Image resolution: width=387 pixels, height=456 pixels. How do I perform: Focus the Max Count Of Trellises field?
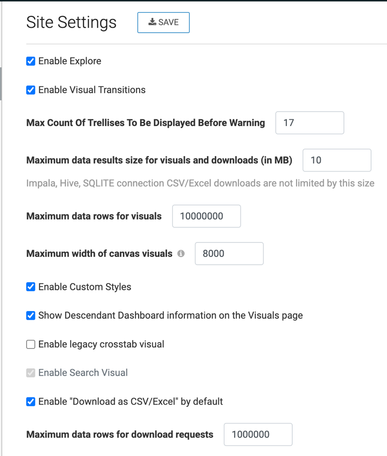coord(310,123)
